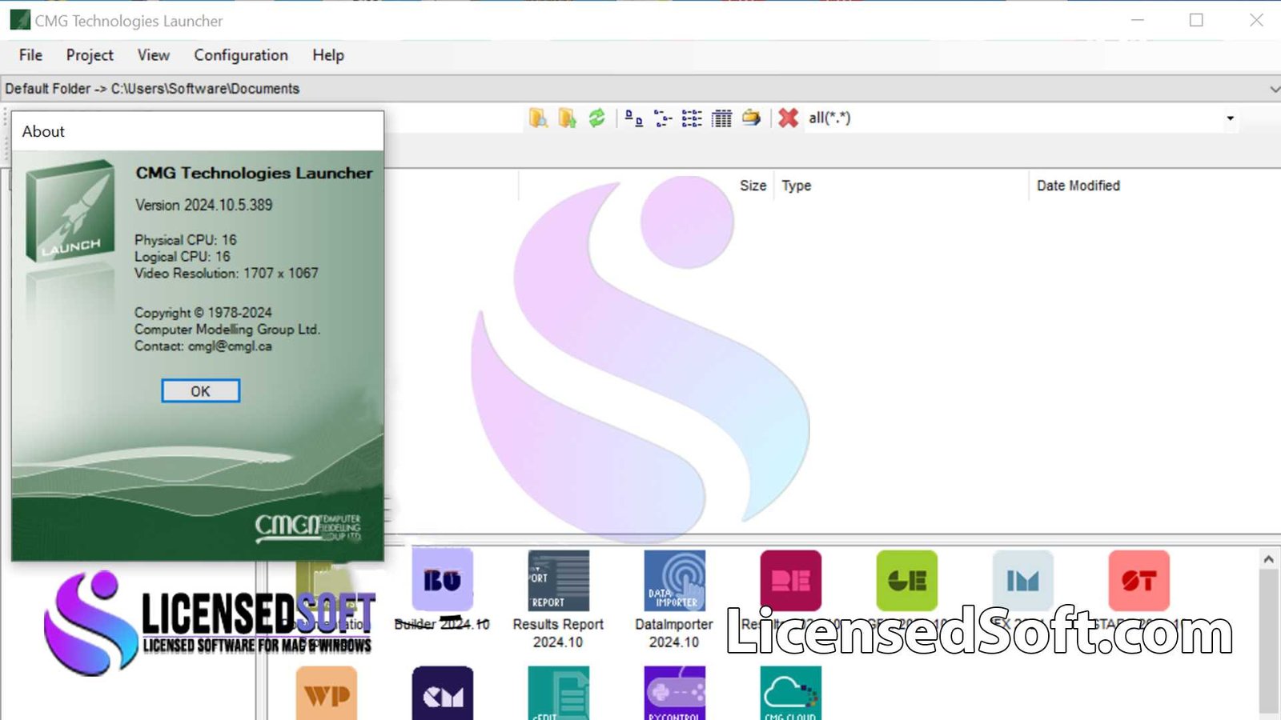
Task: Expand the Default Folder path dropdown
Action: click(x=1274, y=89)
